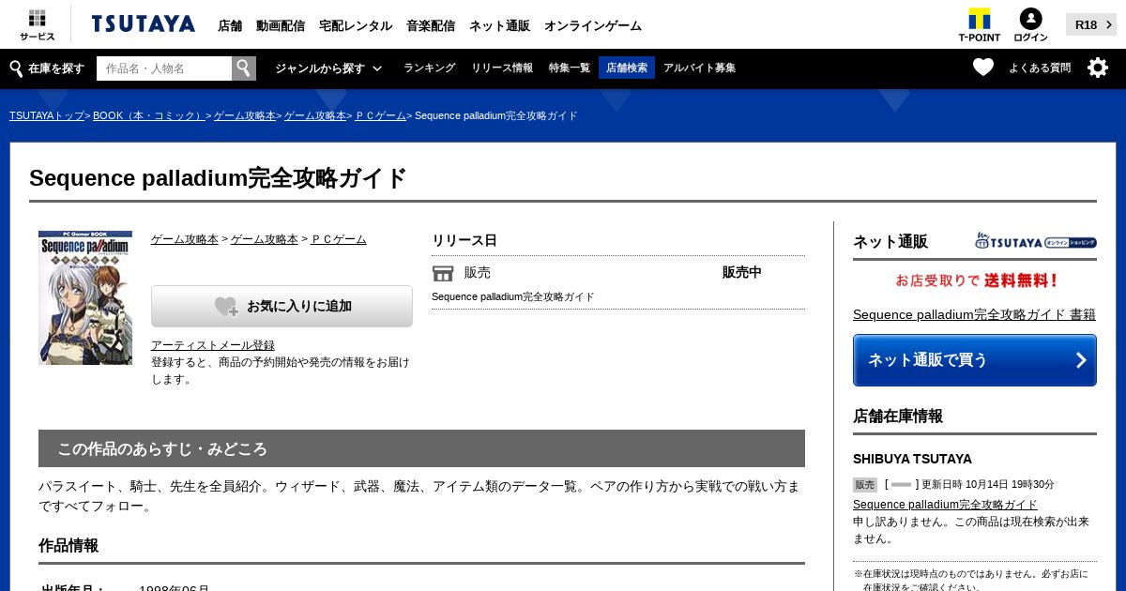Expand the ジャンルから探す dropdown
1126x591 pixels.
328,68
